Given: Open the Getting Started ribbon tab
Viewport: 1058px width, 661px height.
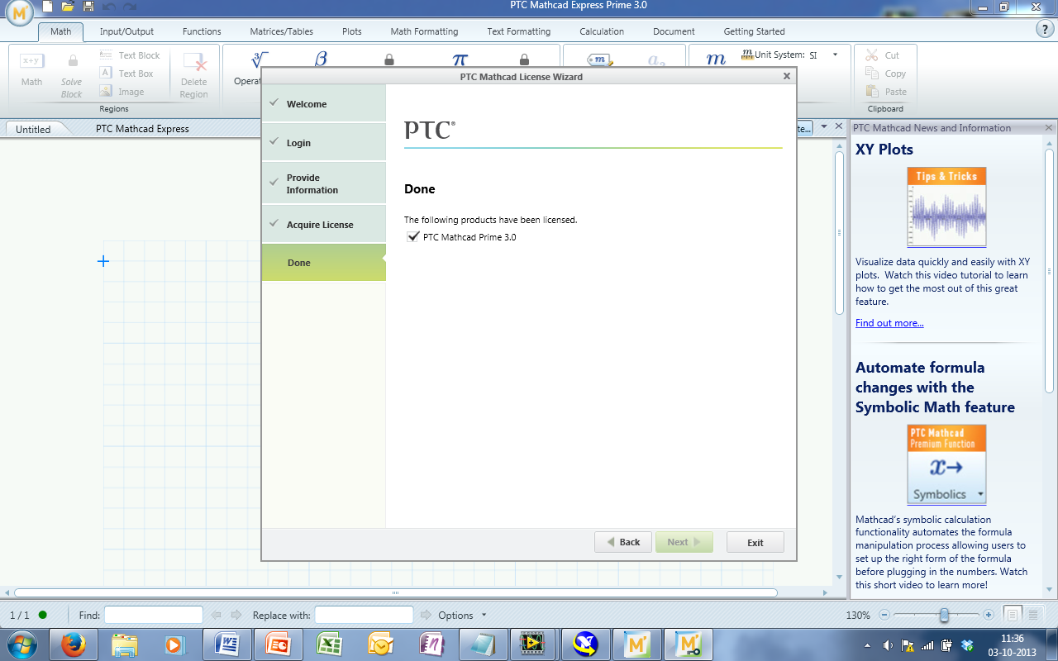Looking at the screenshot, I should (754, 31).
